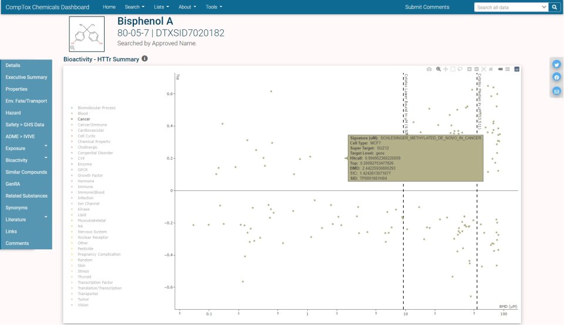Open the Tools dropdown menu

click(214, 7)
